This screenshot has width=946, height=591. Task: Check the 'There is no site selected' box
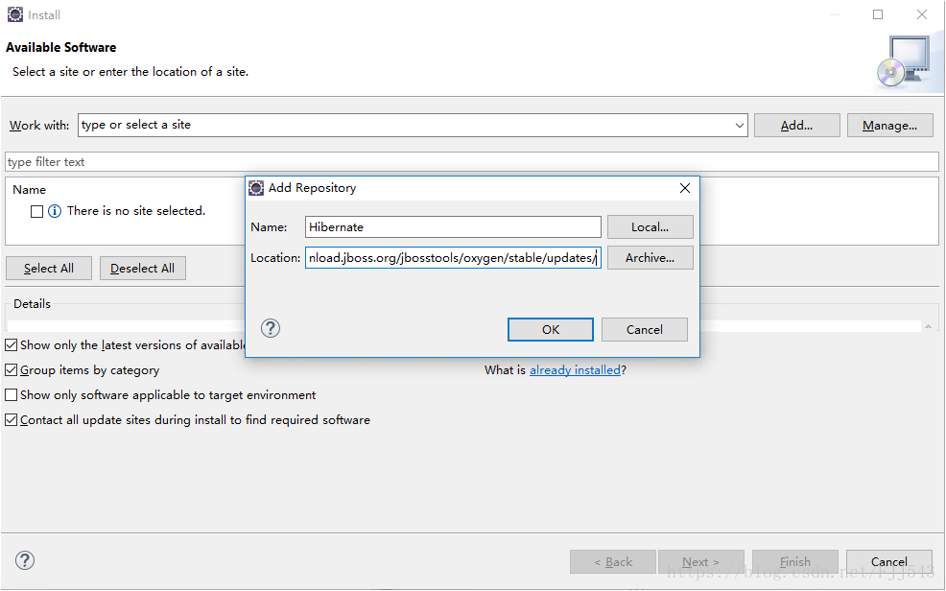tap(36, 211)
